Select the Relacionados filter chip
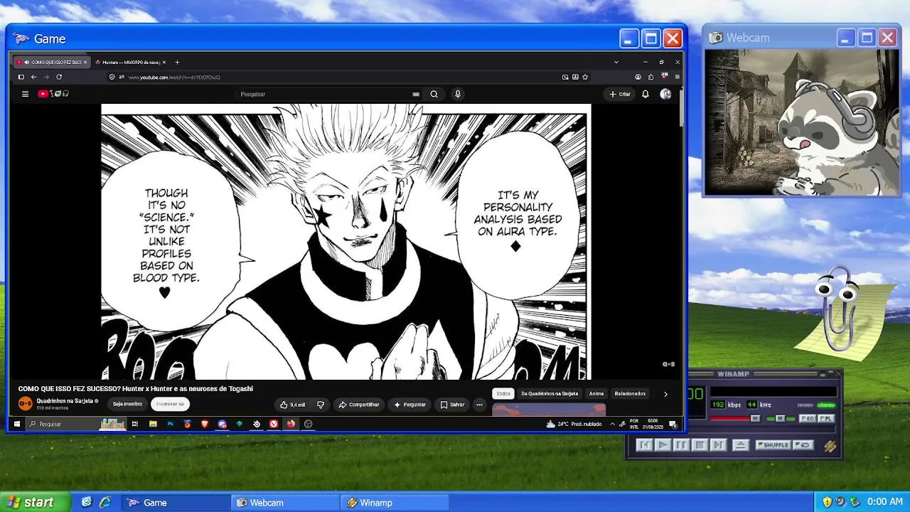This screenshot has width=910, height=512. coord(630,394)
